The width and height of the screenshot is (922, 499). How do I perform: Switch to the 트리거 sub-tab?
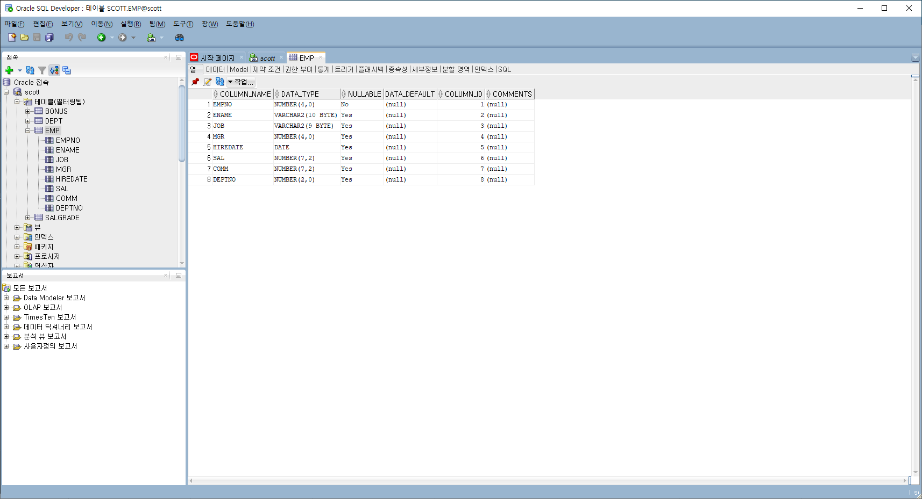point(344,69)
